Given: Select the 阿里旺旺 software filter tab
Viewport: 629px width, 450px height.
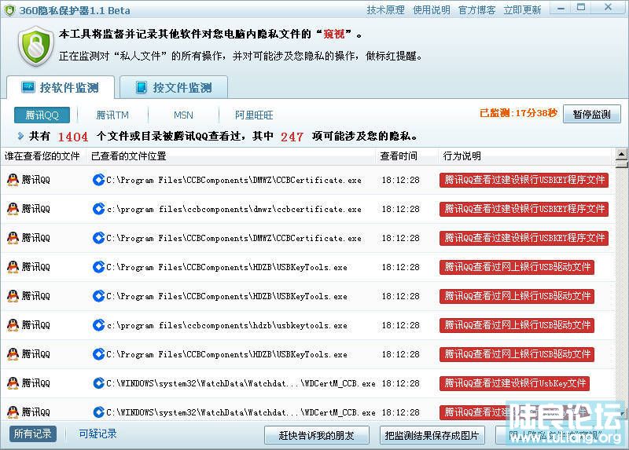Looking at the screenshot, I should (x=254, y=115).
